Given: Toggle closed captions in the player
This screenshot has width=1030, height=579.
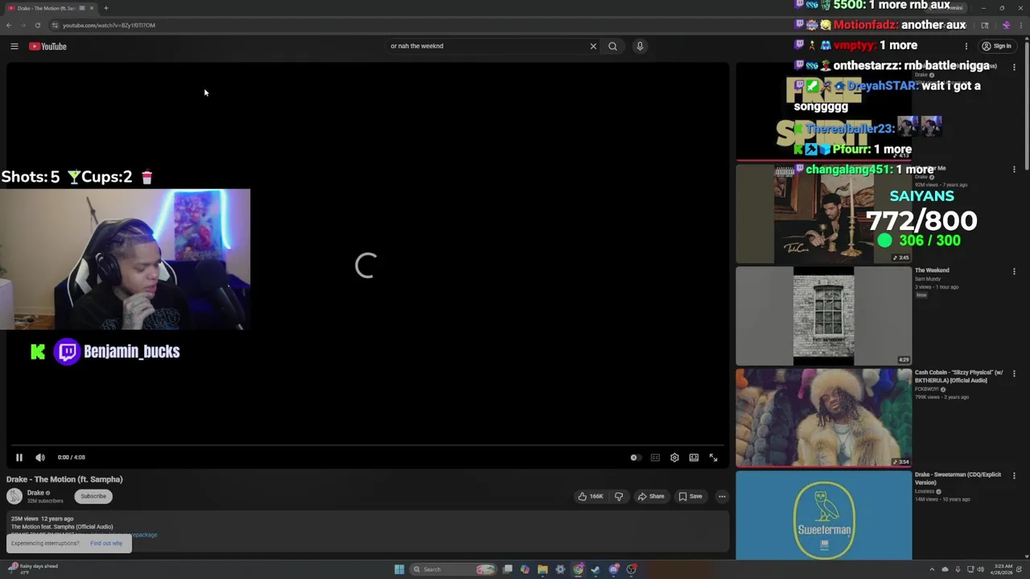Looking at the screenshot, I should point(655,458).
